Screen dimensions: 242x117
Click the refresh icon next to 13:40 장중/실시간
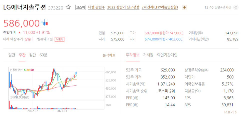[236, 7]
